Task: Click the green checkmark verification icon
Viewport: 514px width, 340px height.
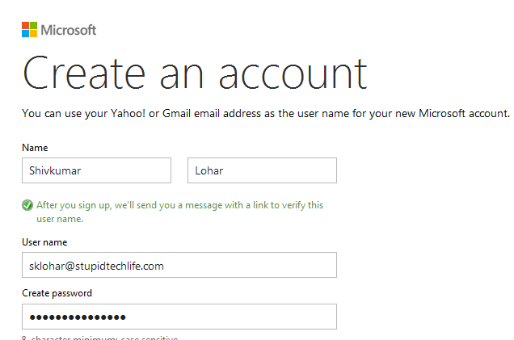Action: (x=27, y=205)
